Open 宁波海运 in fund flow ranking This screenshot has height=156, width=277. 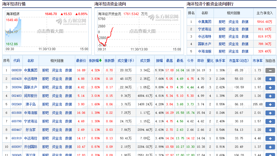pyautogui.click(x=205, y=29)
